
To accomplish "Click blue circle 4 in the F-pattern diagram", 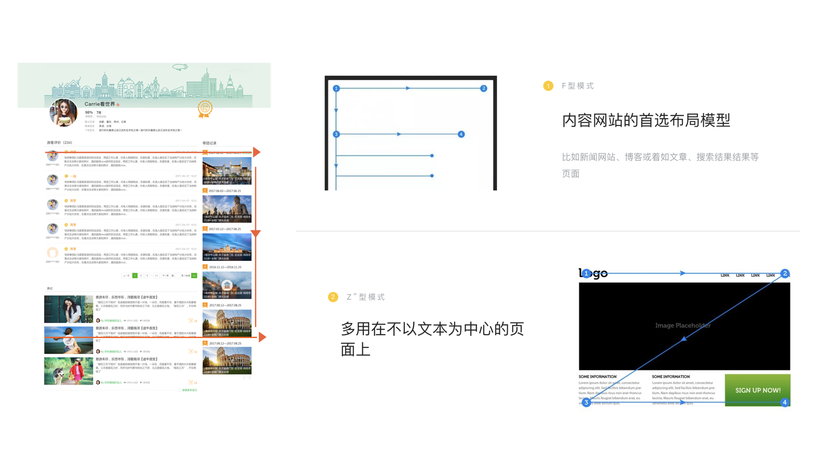I will click(x=461, y=134).
